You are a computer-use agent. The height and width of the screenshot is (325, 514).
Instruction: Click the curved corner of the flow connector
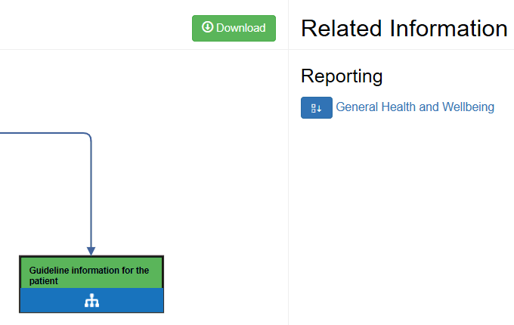tap(88, 136)
